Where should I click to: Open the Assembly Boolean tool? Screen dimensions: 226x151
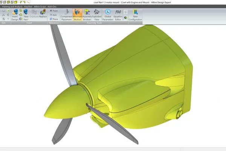tap(87, 15)
